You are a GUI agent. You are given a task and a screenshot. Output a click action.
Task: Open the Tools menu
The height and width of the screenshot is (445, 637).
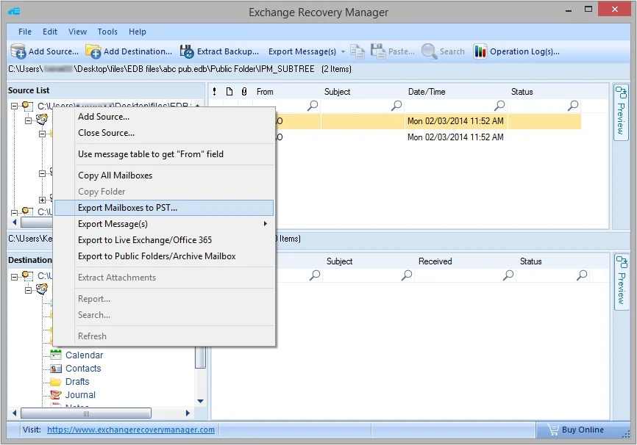pos(107,32)
